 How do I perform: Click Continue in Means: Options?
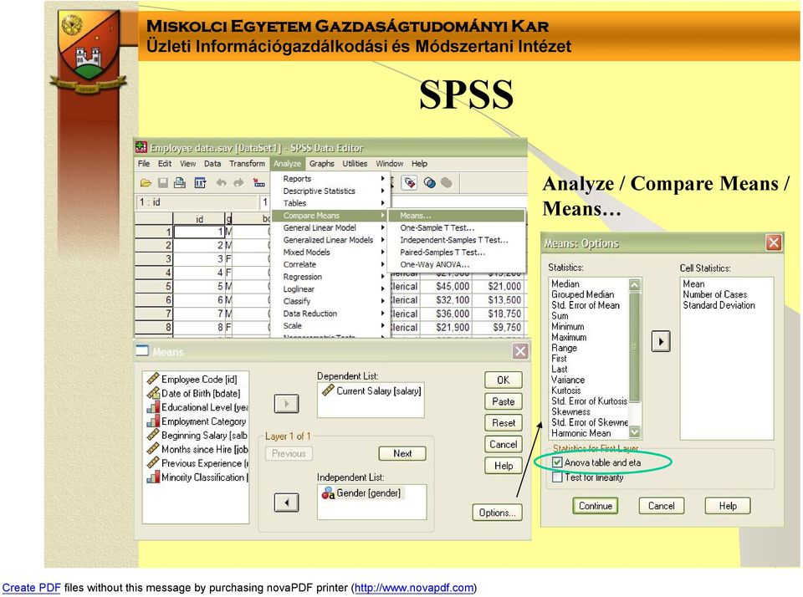pos(596,506)
